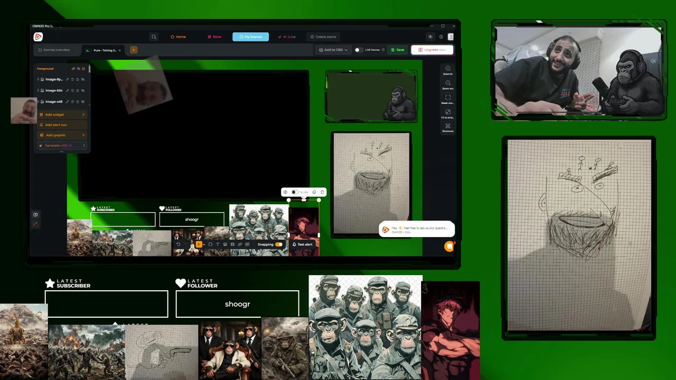676x380 pixels.
Task: Click the Add alert box button
Action: coord(62,125)
